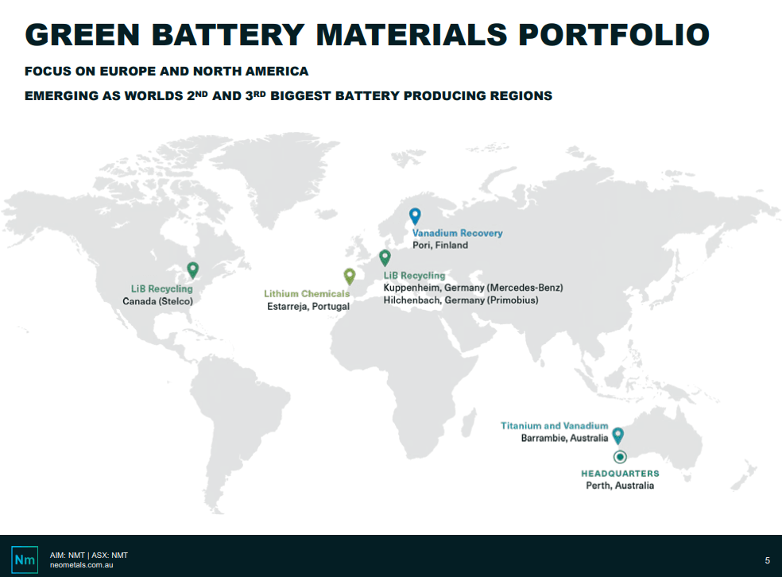Viewport: 782px width, 577px height.
Task: Click the Headquarters circle marker at Perth
Action: pos(620,456)
